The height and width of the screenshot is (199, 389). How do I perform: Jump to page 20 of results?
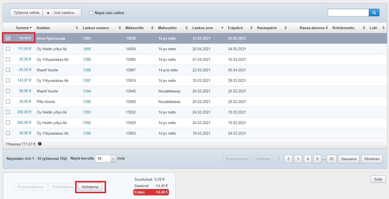point(331,159)
